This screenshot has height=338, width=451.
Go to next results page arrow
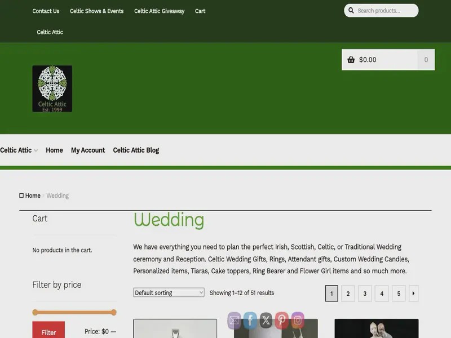(413, 293)
